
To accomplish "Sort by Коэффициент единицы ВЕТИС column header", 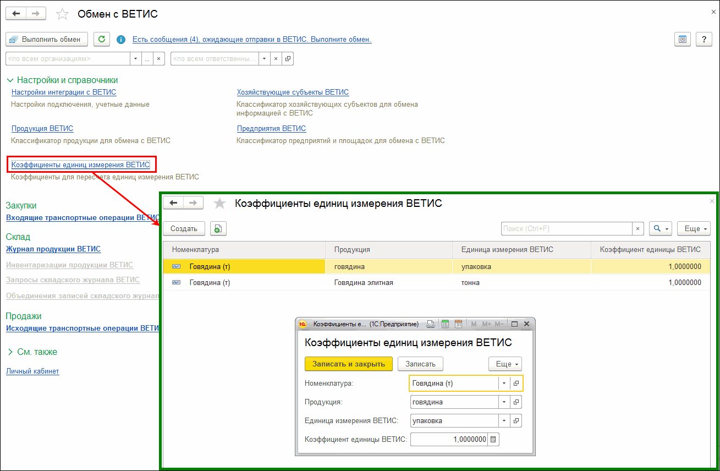I will 650,250.
